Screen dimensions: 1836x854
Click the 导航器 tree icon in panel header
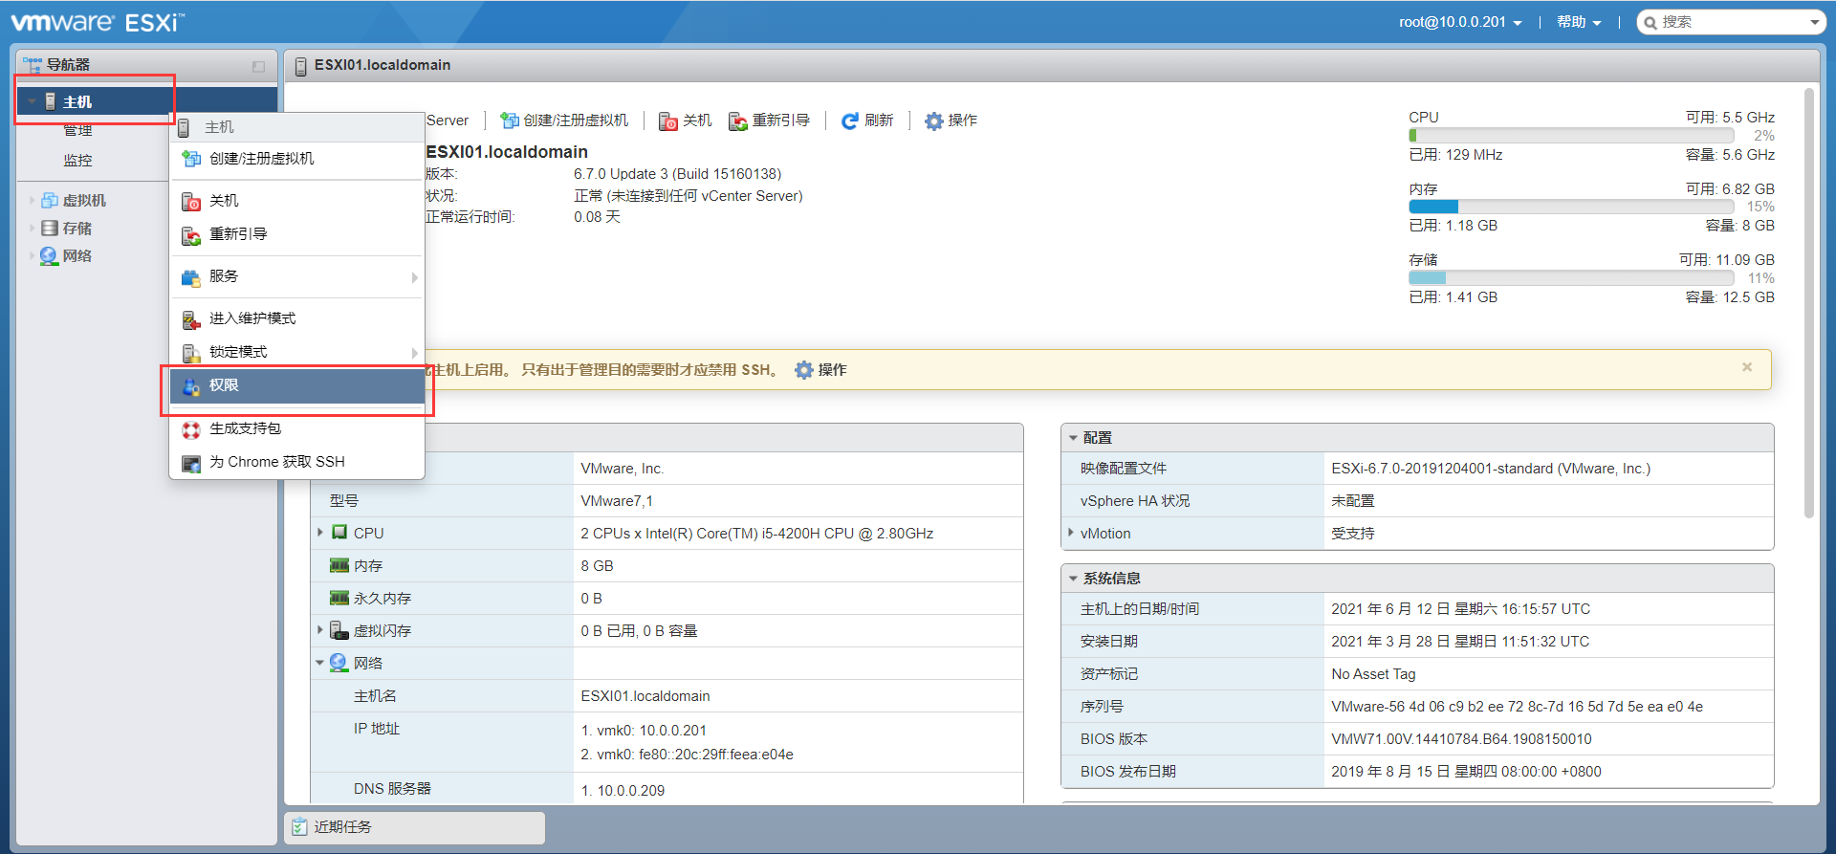33,65
